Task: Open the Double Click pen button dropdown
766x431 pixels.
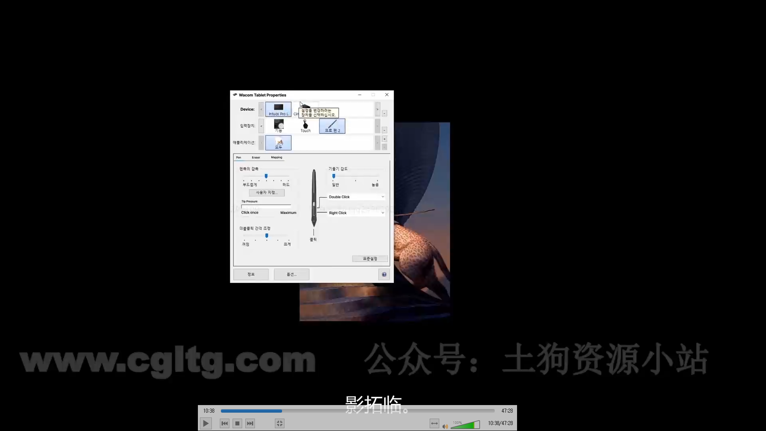Action: [x=356, y=197]
